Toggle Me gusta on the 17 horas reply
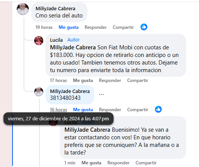Viewport: 199px width, 167px height. point(83,80)
